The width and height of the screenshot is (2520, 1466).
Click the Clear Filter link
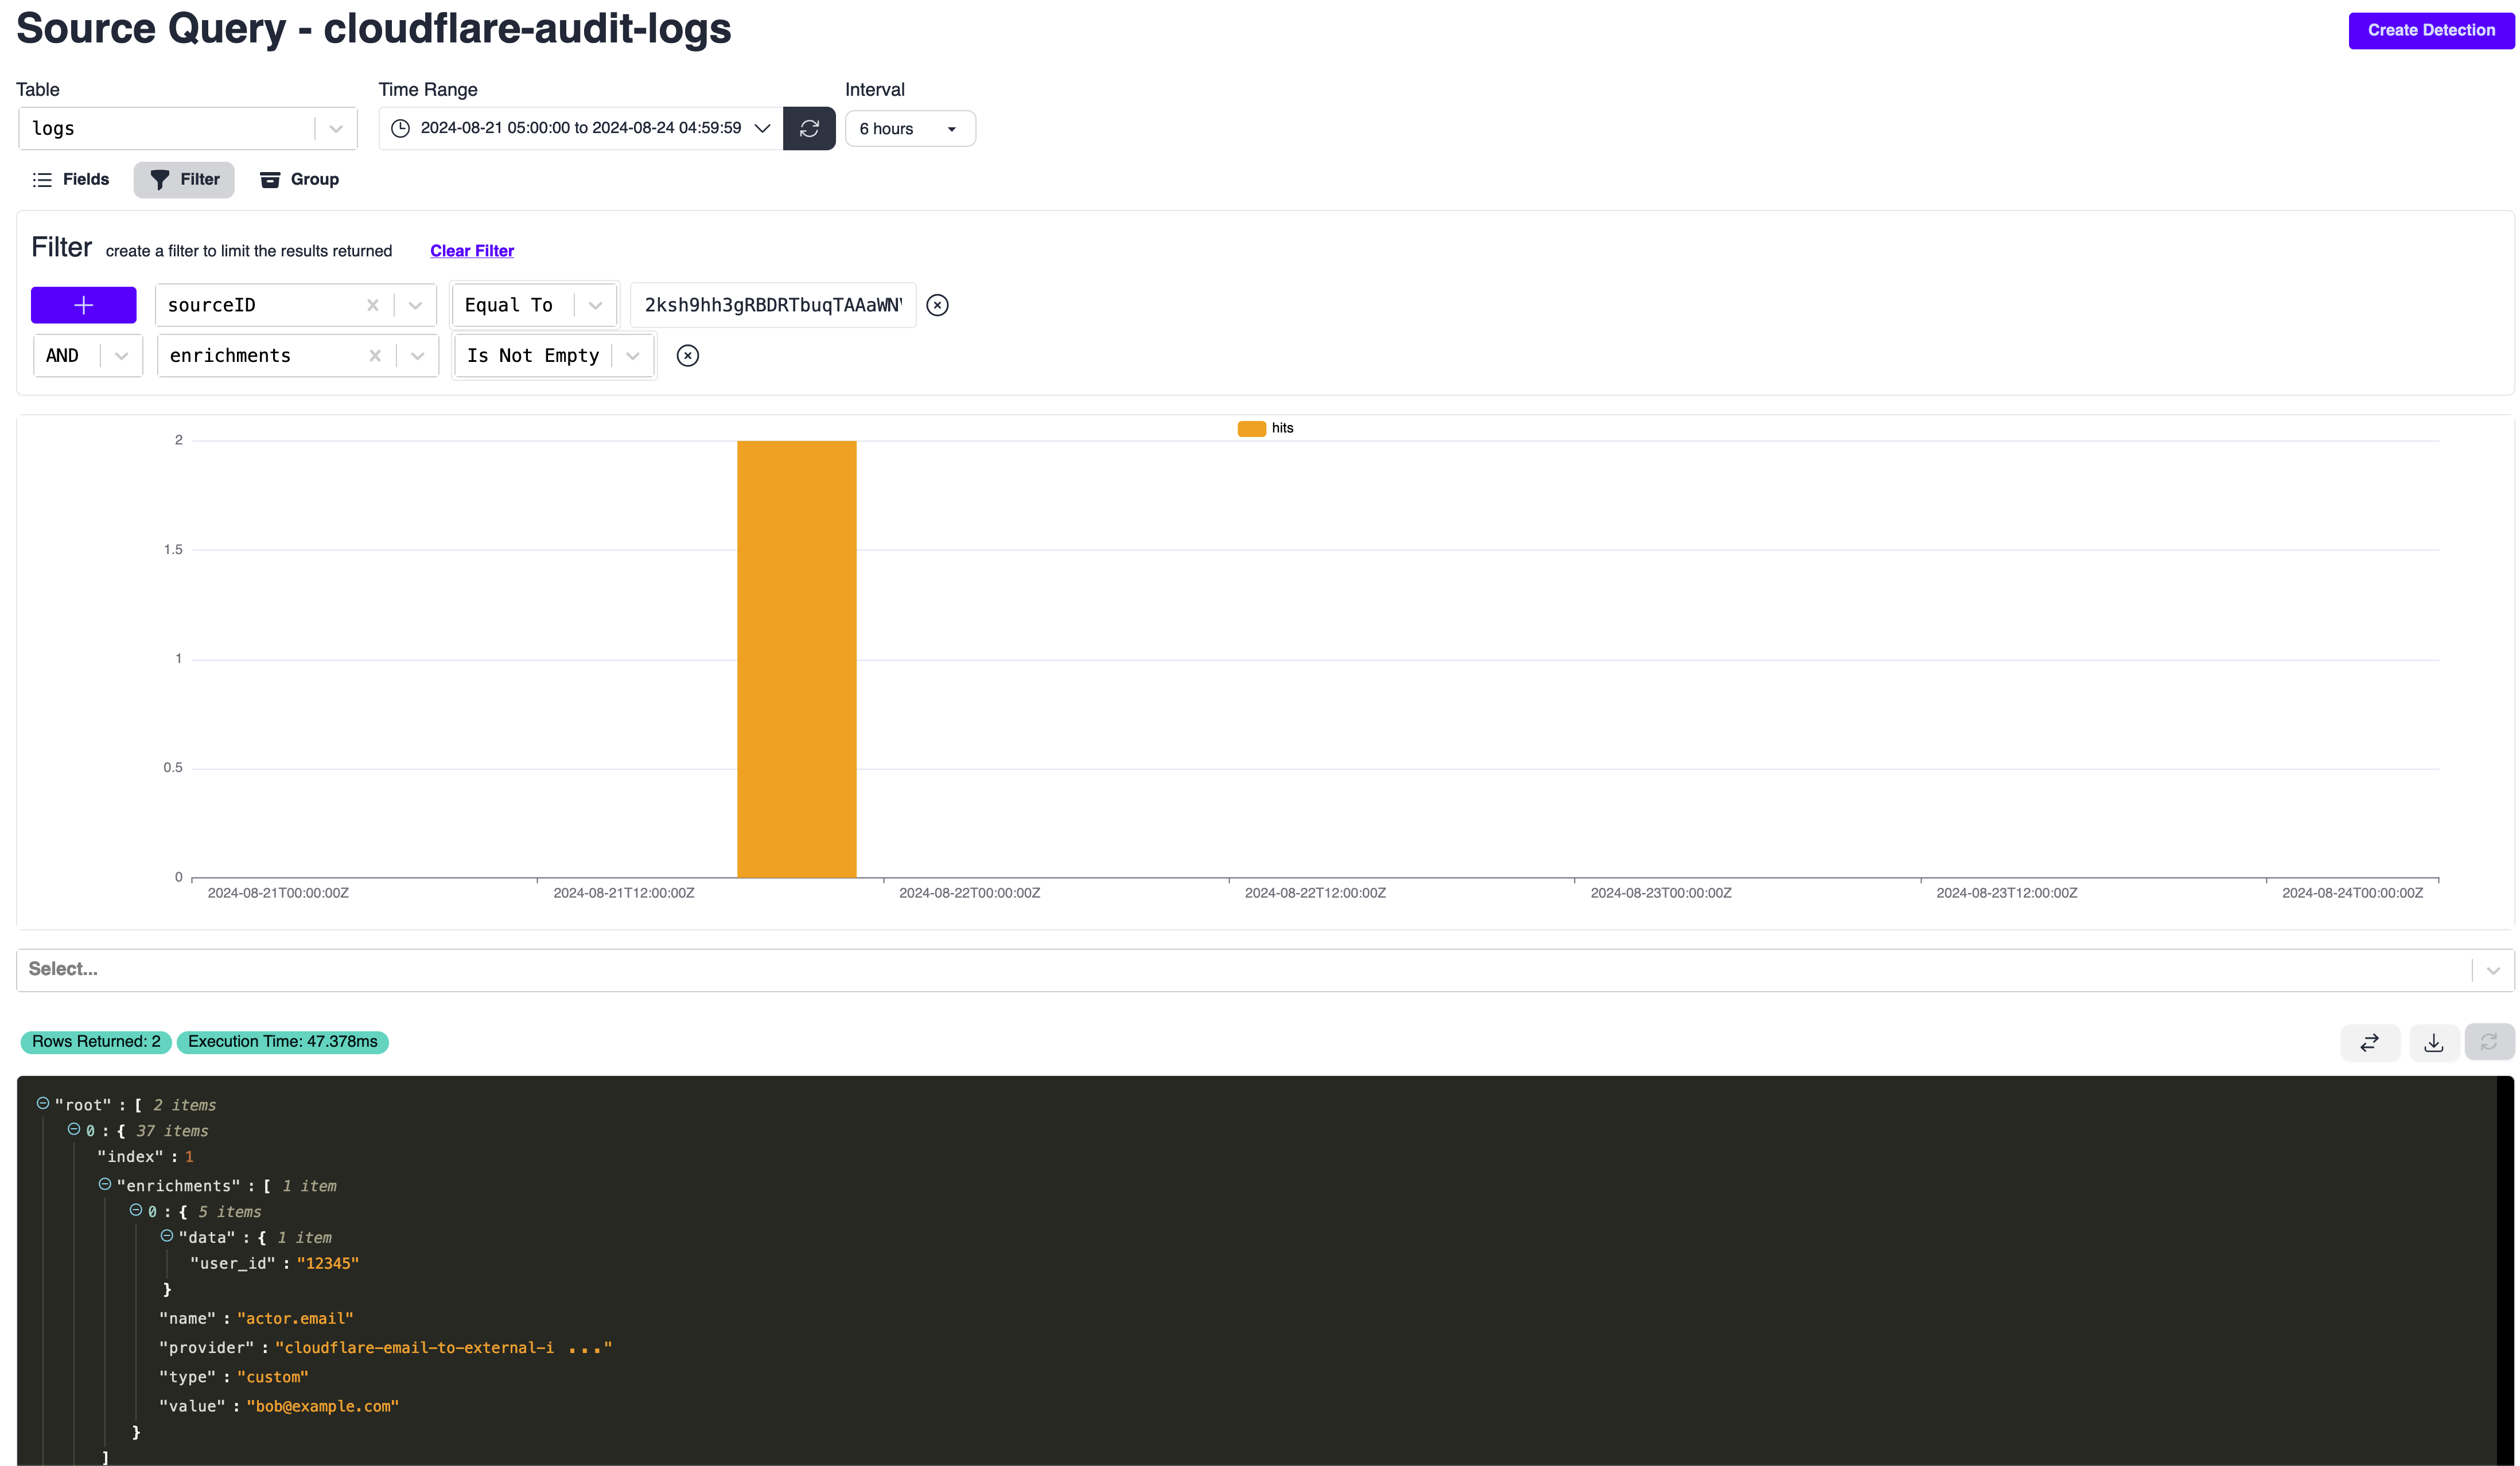[471, 251]
